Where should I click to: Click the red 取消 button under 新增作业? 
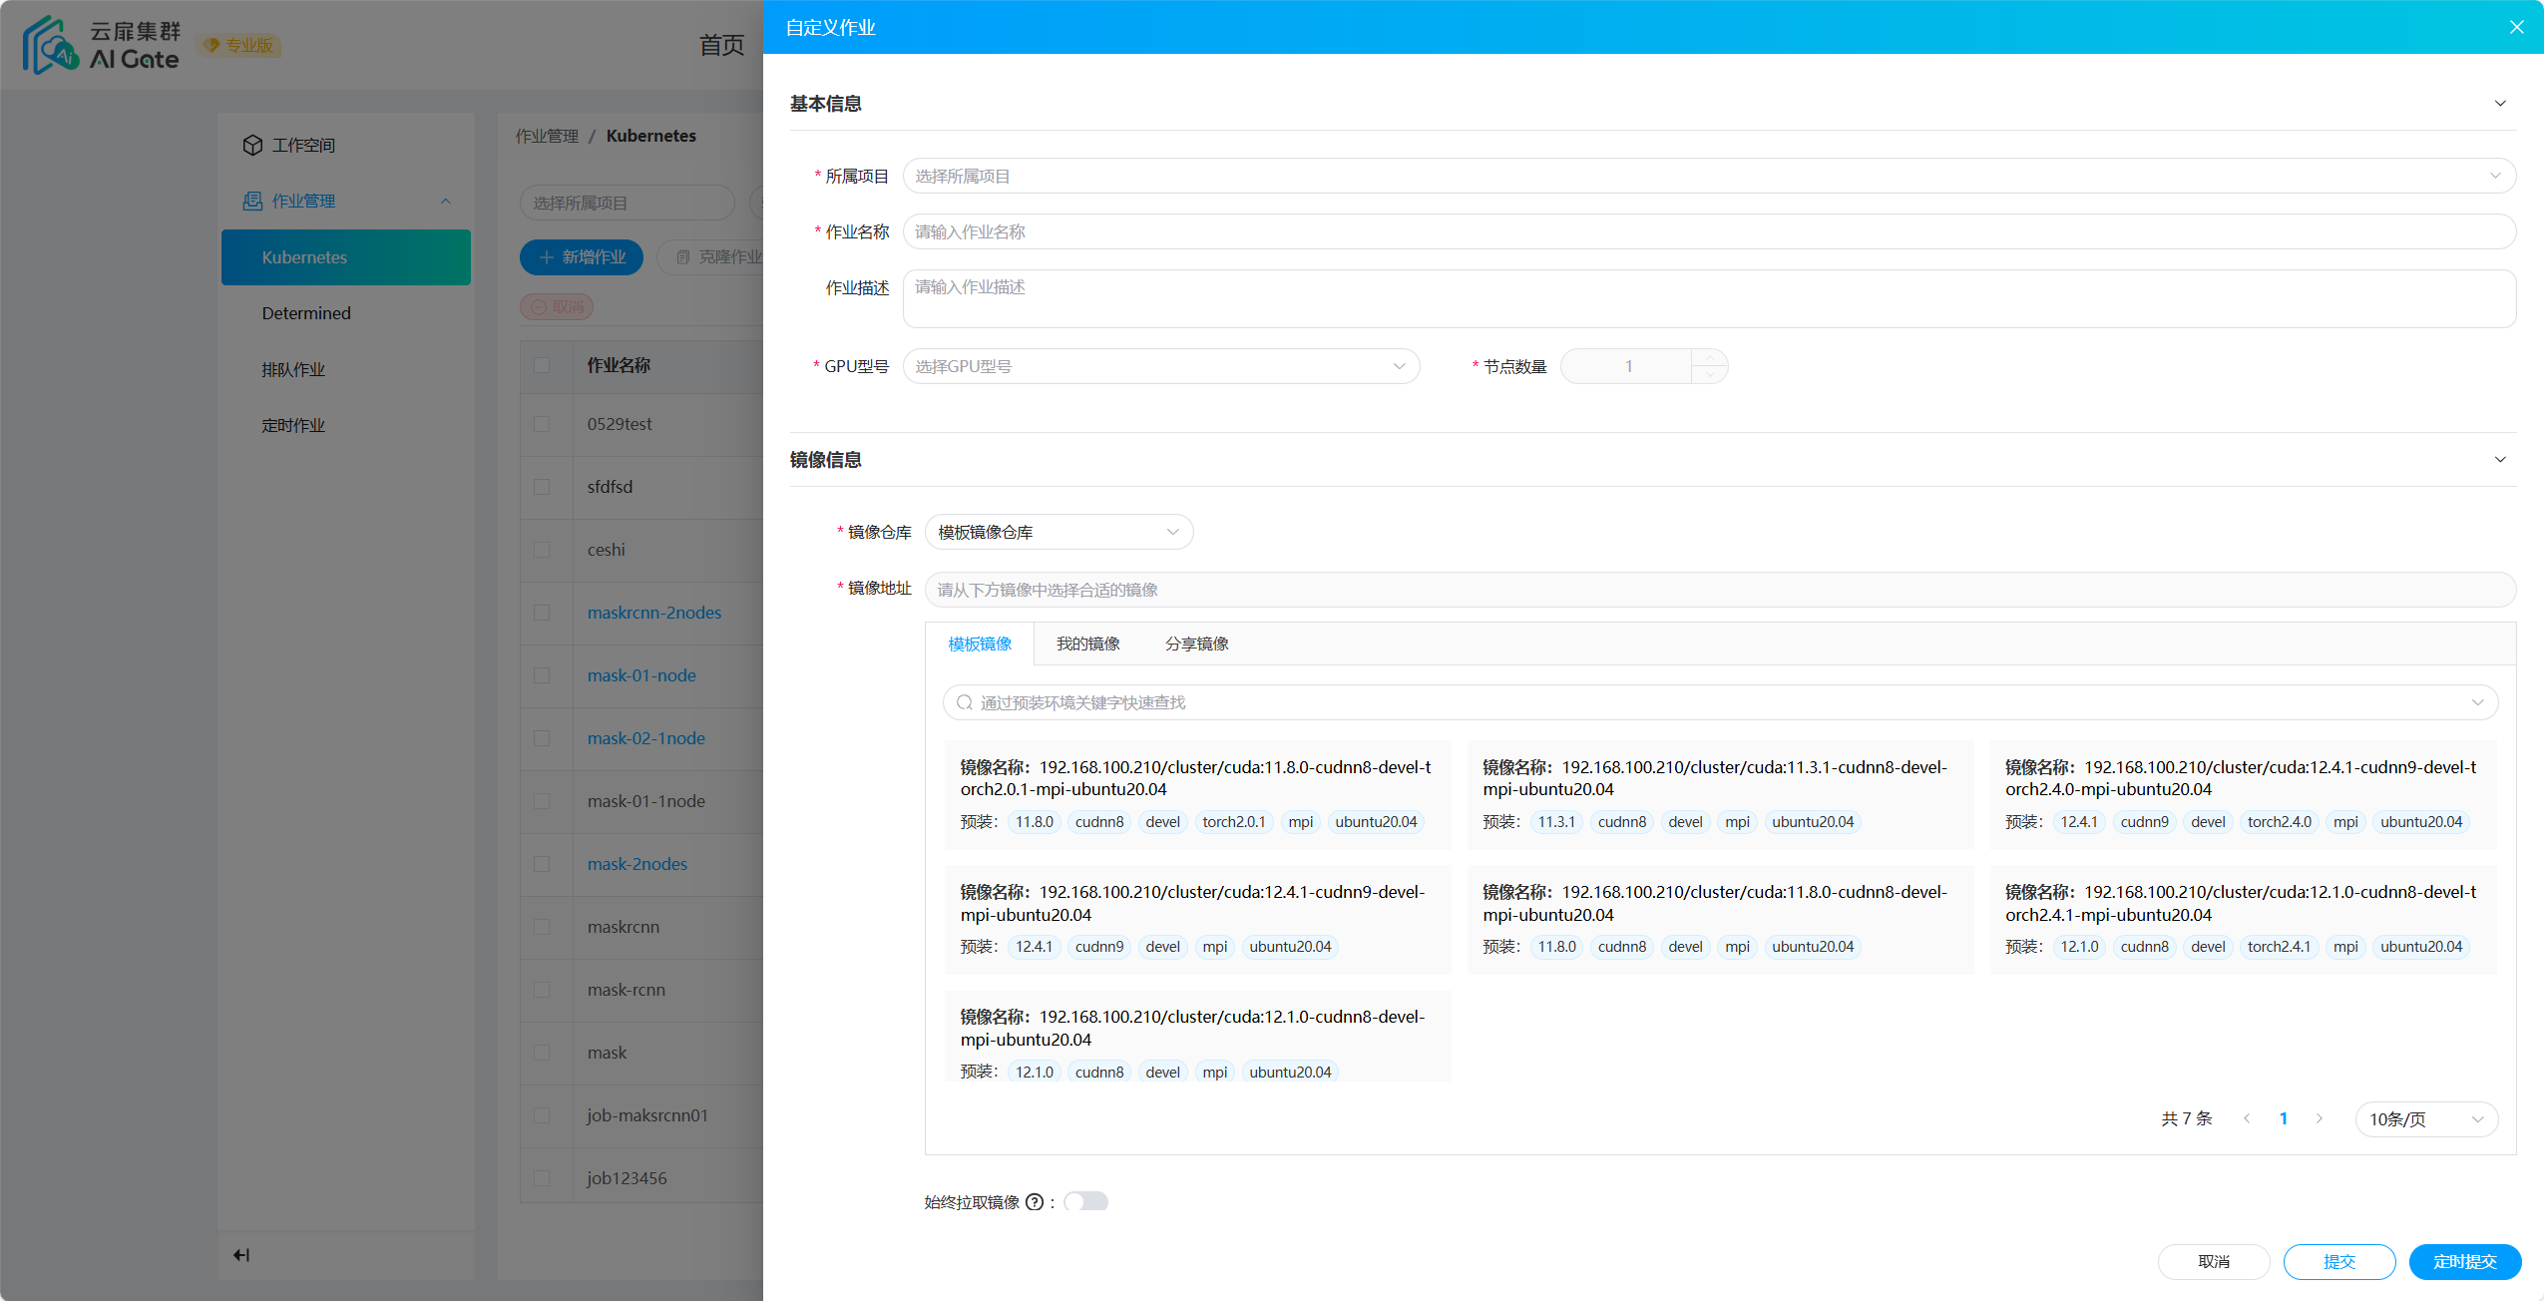[557, 306]
